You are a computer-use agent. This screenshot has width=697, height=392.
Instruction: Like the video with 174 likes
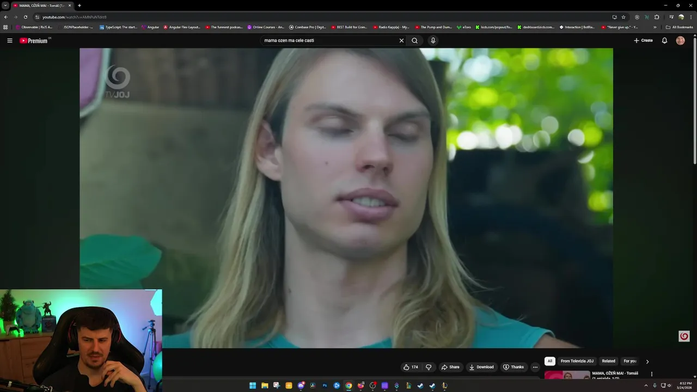(411, 367)
